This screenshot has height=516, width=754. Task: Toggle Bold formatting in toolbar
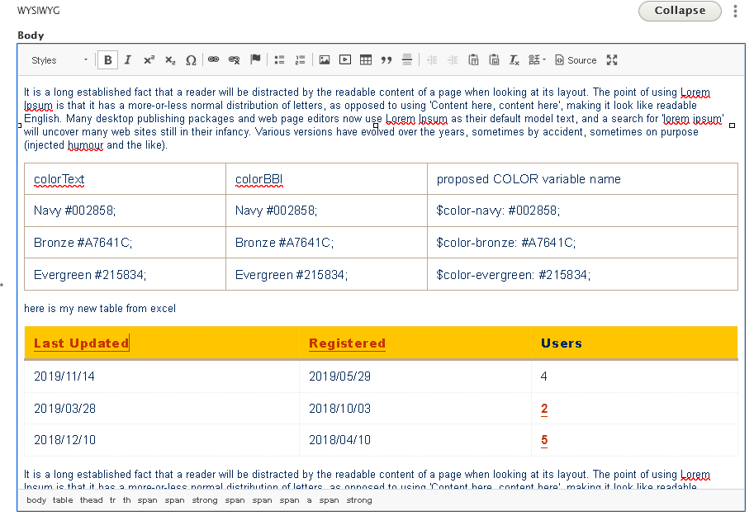(x=107, y=60)
